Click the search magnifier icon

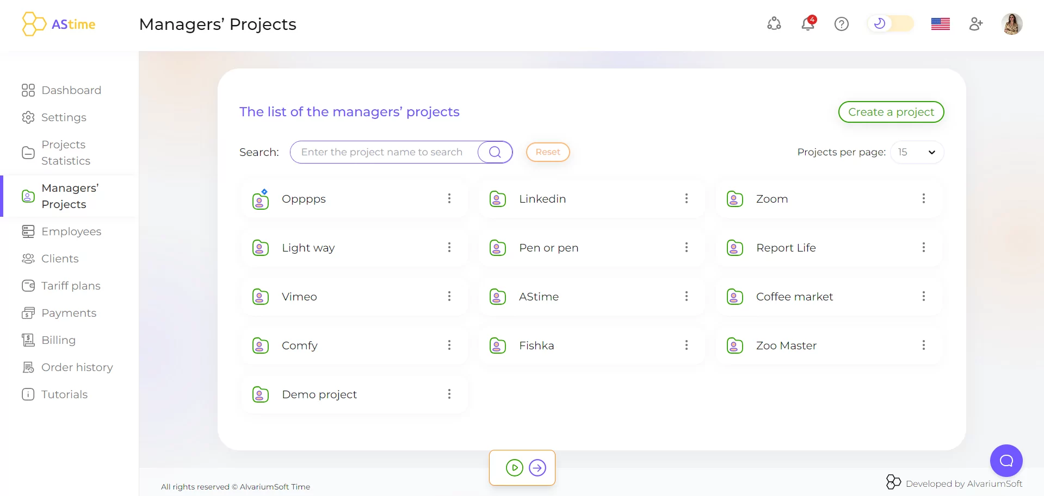coord(495,152)
